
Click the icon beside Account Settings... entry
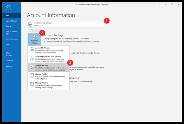tap(32, 49)
